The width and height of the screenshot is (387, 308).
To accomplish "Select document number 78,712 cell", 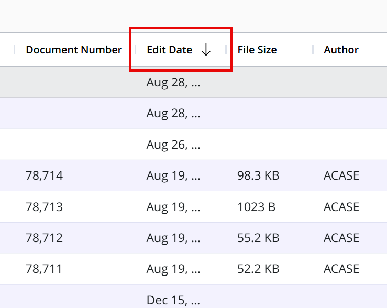I will coord(44,238).
